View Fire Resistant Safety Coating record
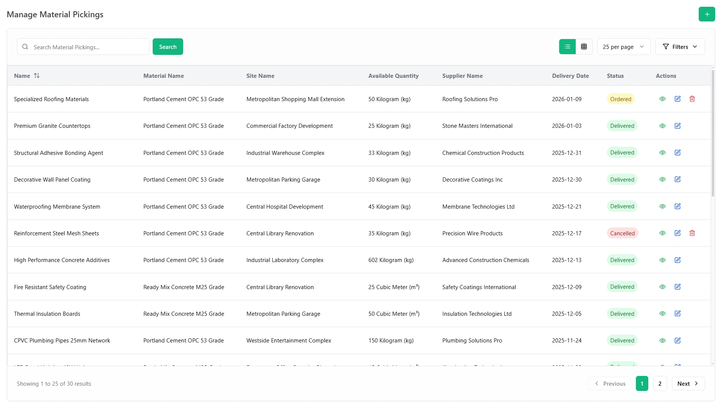 click(x=662, y=287)
